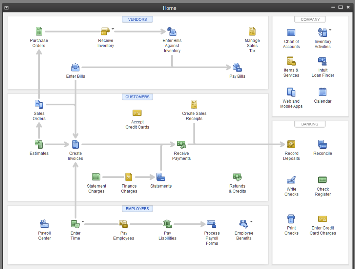Viewport: 355px width, 269px height.
Task: Open Manage Sales Tax
Action: (x=252, y=32)
